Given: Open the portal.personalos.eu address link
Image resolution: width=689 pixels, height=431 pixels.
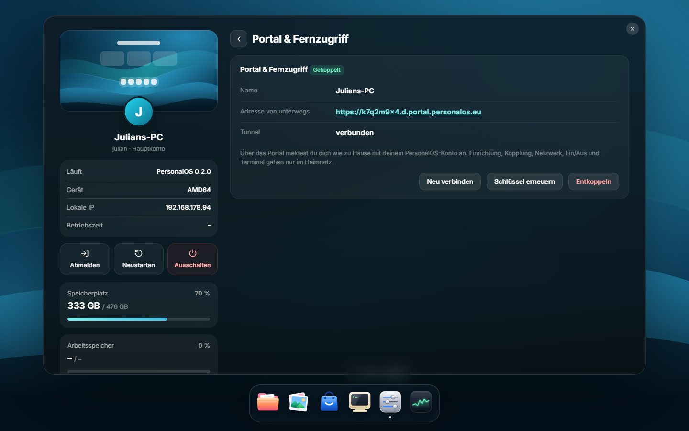Looking at the screenshot, I should click(x=408, y=112).
